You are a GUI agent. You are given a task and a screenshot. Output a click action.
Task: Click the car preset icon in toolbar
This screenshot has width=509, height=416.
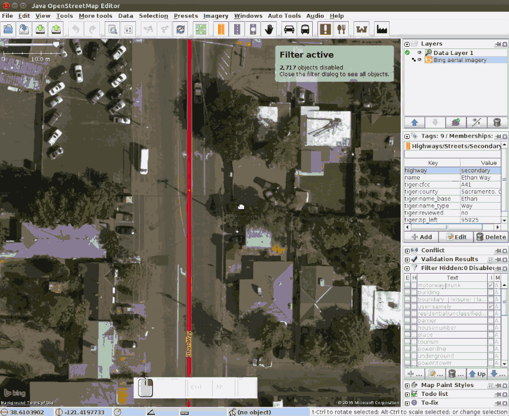point(288,29)
